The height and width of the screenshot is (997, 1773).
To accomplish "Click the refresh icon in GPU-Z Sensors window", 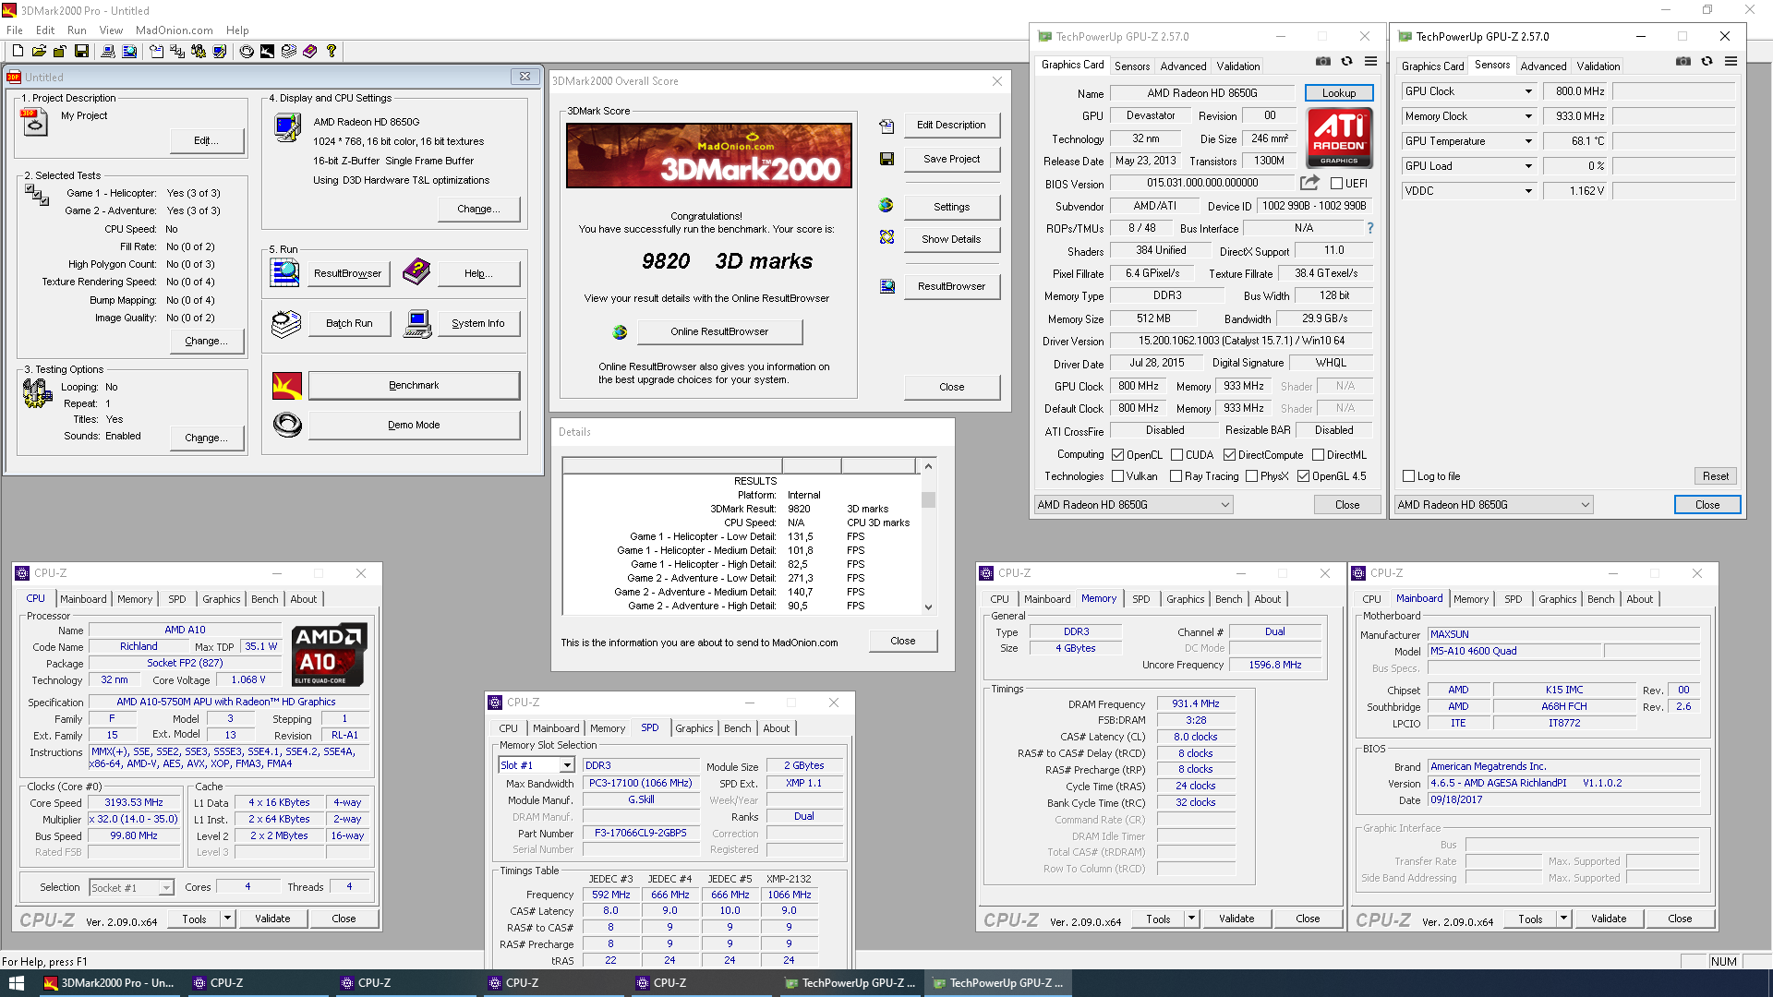I will [1707, 62].
